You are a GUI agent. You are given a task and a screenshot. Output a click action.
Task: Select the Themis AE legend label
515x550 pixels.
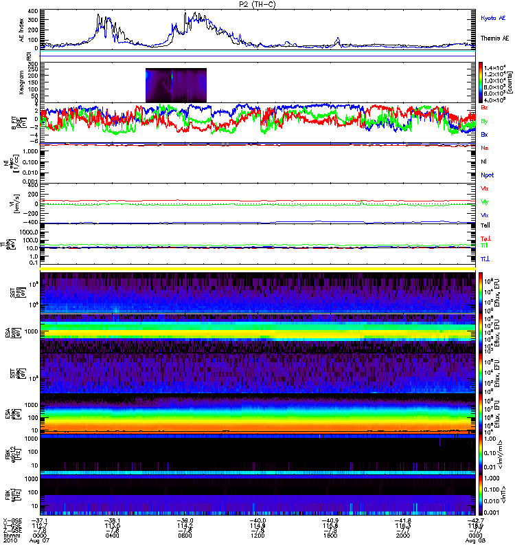[494, 38]
